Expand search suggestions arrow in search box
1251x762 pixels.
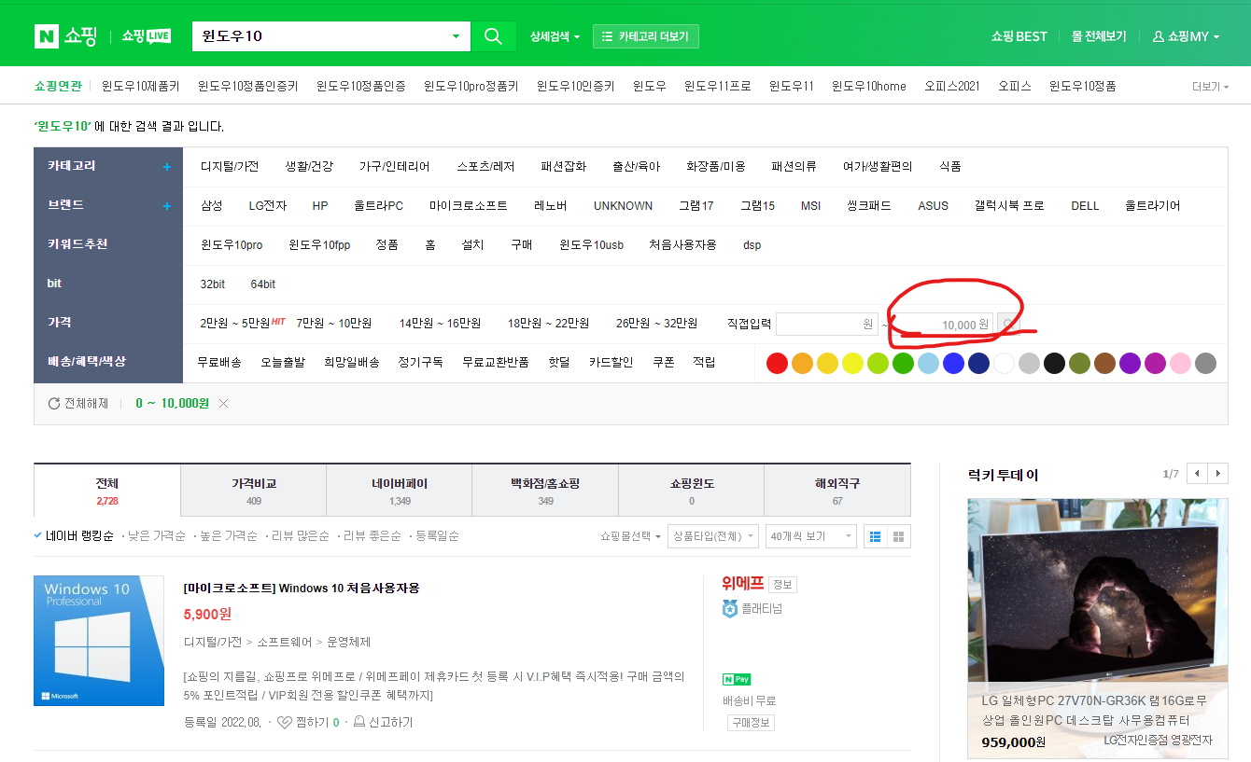point(456,36)
